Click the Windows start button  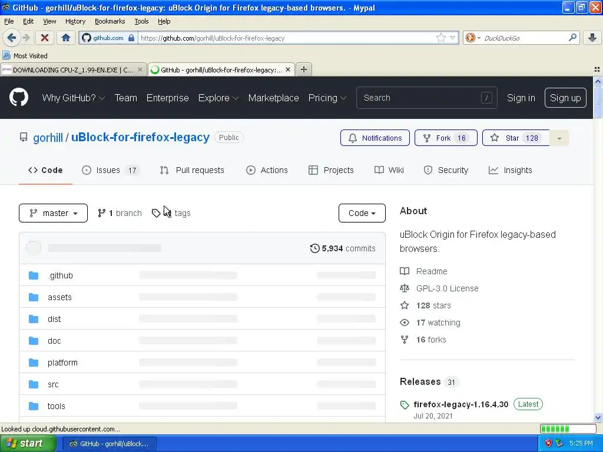(x=28, y=444)
